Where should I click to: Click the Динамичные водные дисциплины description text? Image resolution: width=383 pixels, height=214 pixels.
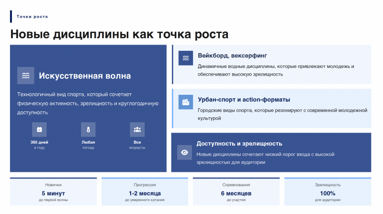276,70
